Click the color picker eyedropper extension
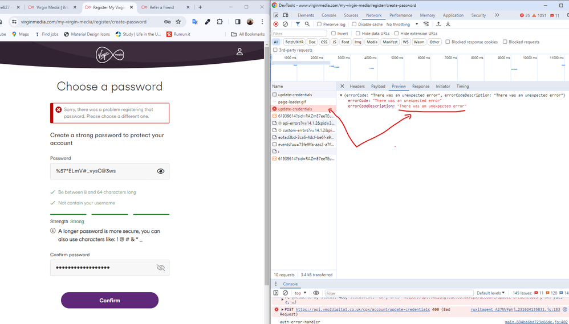Image resolution: width=569 pixels, height=324 pixels. (208, 22)
